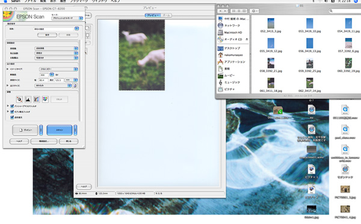
Task: Open the Safari menu in menu bar
Action: pos(16,1)
